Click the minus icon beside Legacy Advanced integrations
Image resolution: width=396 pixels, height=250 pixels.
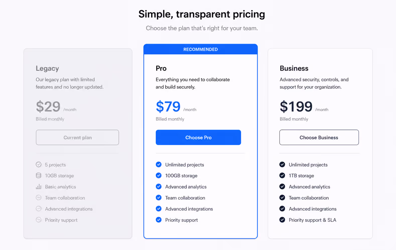tap(38, 209)
